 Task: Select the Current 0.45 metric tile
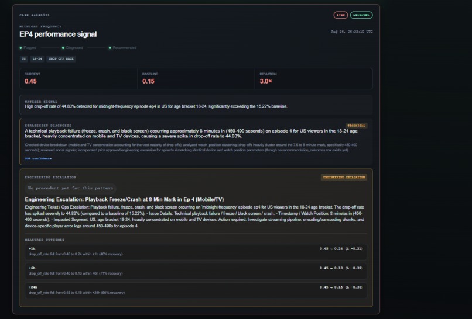pyautogui.click(x=78, y=79)
